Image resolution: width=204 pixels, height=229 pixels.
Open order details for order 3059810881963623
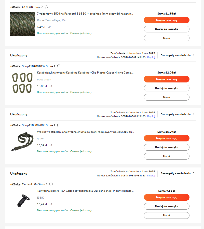coord(178,114)
